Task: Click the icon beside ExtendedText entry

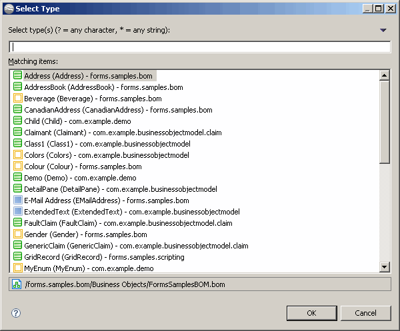Action: [17, 212]
